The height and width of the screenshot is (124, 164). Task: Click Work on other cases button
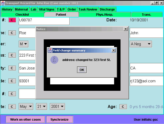coord(25,120)
